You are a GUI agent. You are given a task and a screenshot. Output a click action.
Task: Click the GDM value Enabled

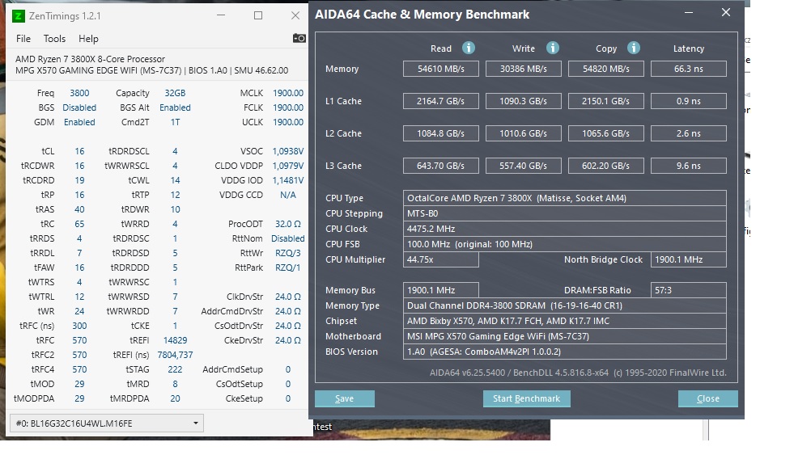coord(79,122)
